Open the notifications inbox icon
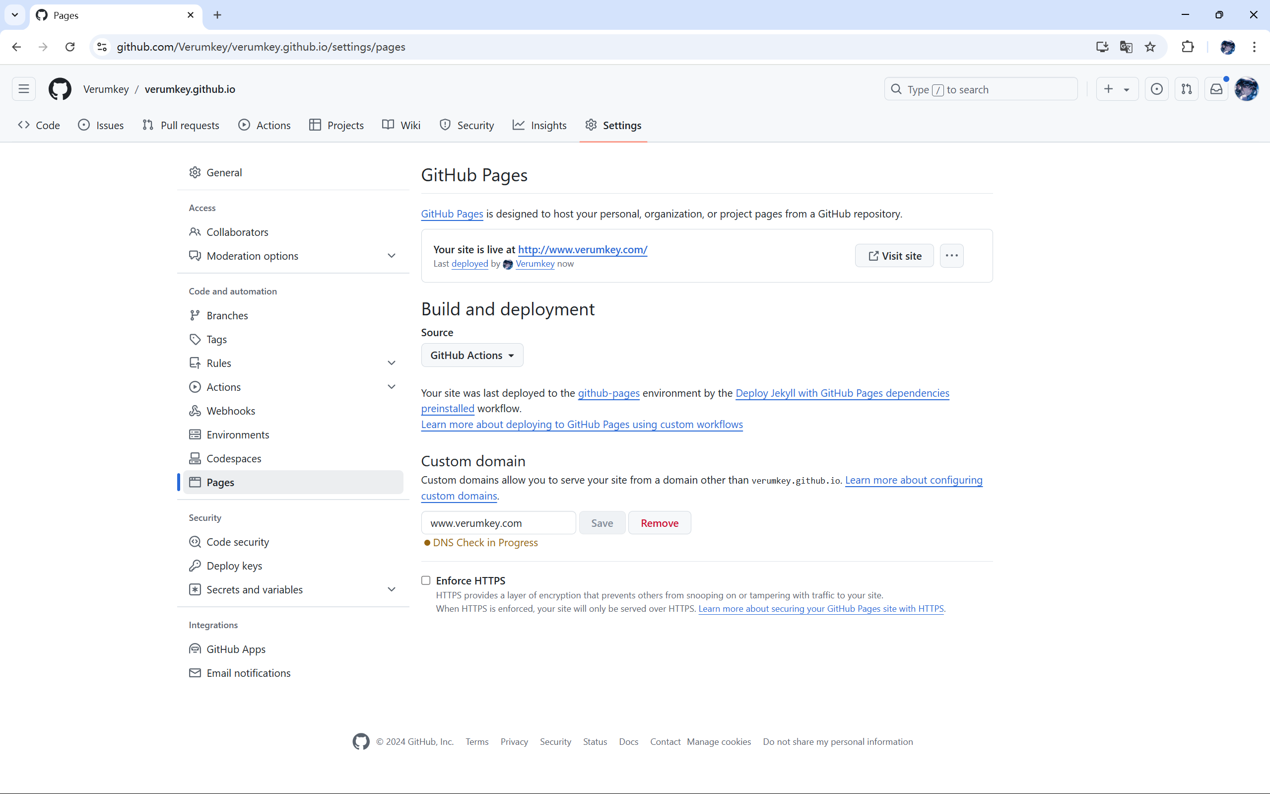1270x794 pixels. 1216,89
